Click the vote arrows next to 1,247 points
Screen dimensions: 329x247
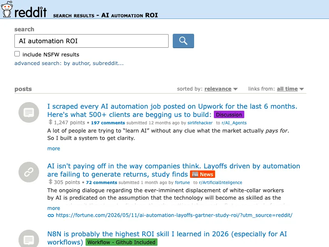coord(50,122)
